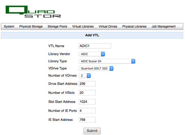Open the Physical Storage menu
185x135 pixels.
click(31, 27)
